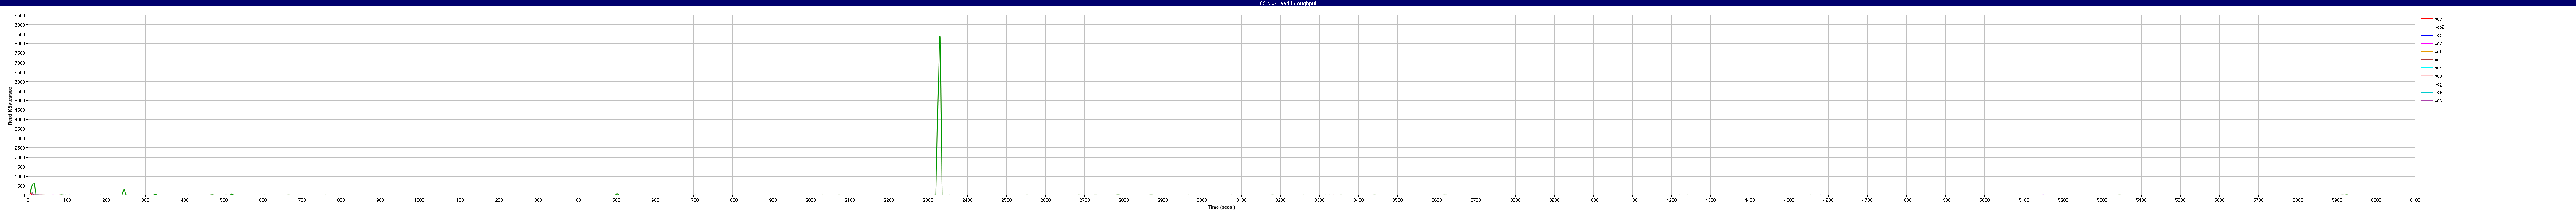This screenshot has height=216, width=2576.
Task: Click the 3500 x-axis tick label
Action: click(1397, 200)
